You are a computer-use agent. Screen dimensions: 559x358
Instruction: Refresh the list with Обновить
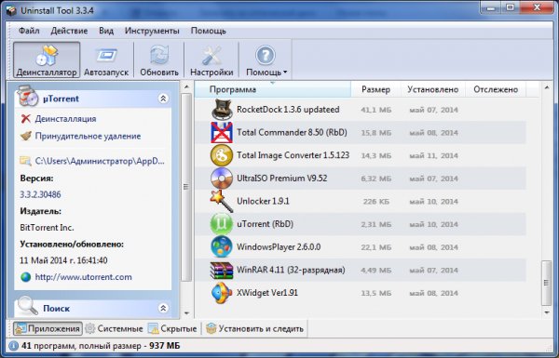coord(159,60)
